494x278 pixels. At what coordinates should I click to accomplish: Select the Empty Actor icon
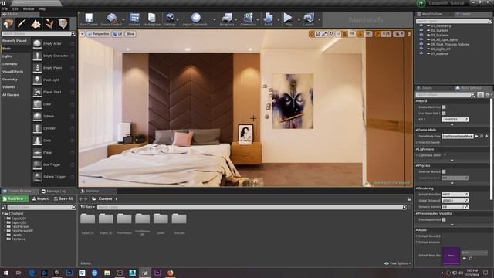[x=37, y=43]
